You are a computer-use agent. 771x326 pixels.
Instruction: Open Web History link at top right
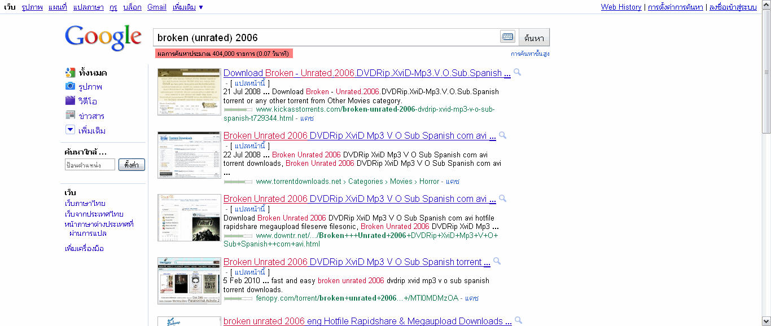pyautogui.click(x=621, y=7)
